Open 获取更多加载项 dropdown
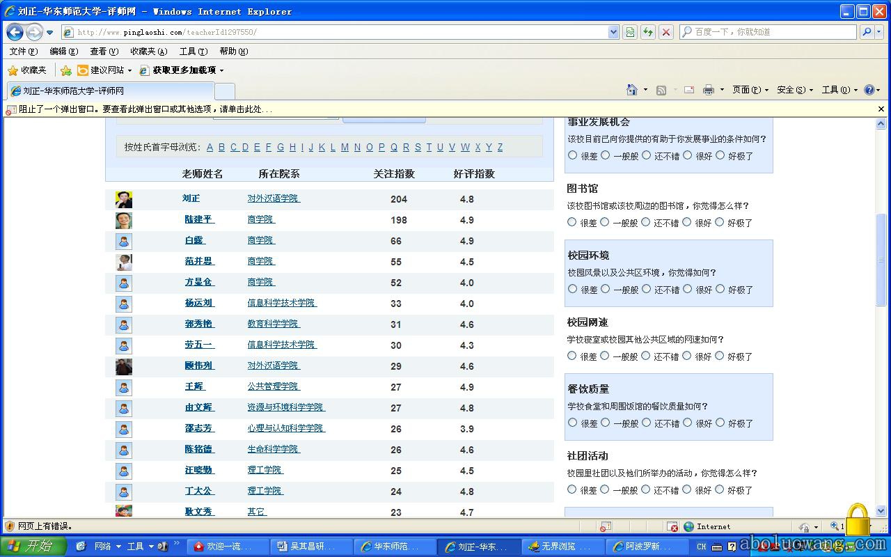Viewport: 891px width, 557px height. [x=222, y=70]
